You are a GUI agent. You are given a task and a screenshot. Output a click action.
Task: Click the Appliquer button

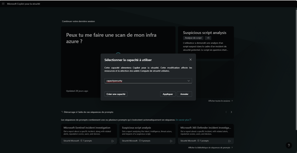(x=168, y=94)
